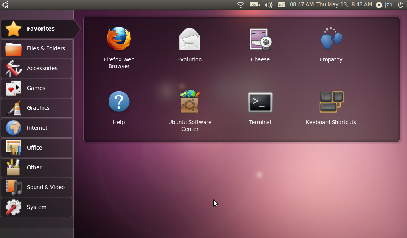Open the System category
This screenshot has width=407, height=238.
pos(37,207)
